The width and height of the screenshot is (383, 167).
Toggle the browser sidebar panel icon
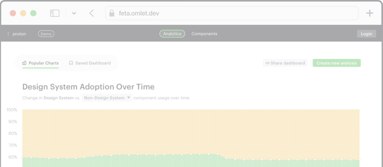coord(55,13)
